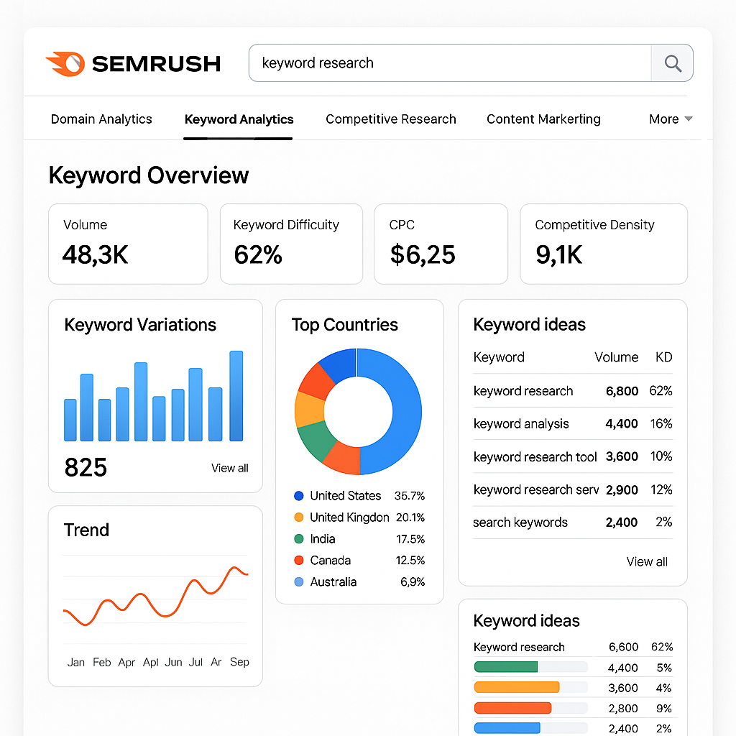The width and height of the screenshot is (736, 736).
Task: Click the keyword research search field
Action: 450,63
